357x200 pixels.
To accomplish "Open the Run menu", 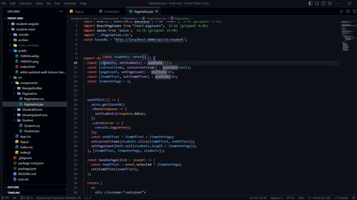I will click(57, 3).
